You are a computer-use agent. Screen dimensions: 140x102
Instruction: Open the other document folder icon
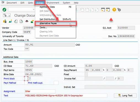pos(5,21)
